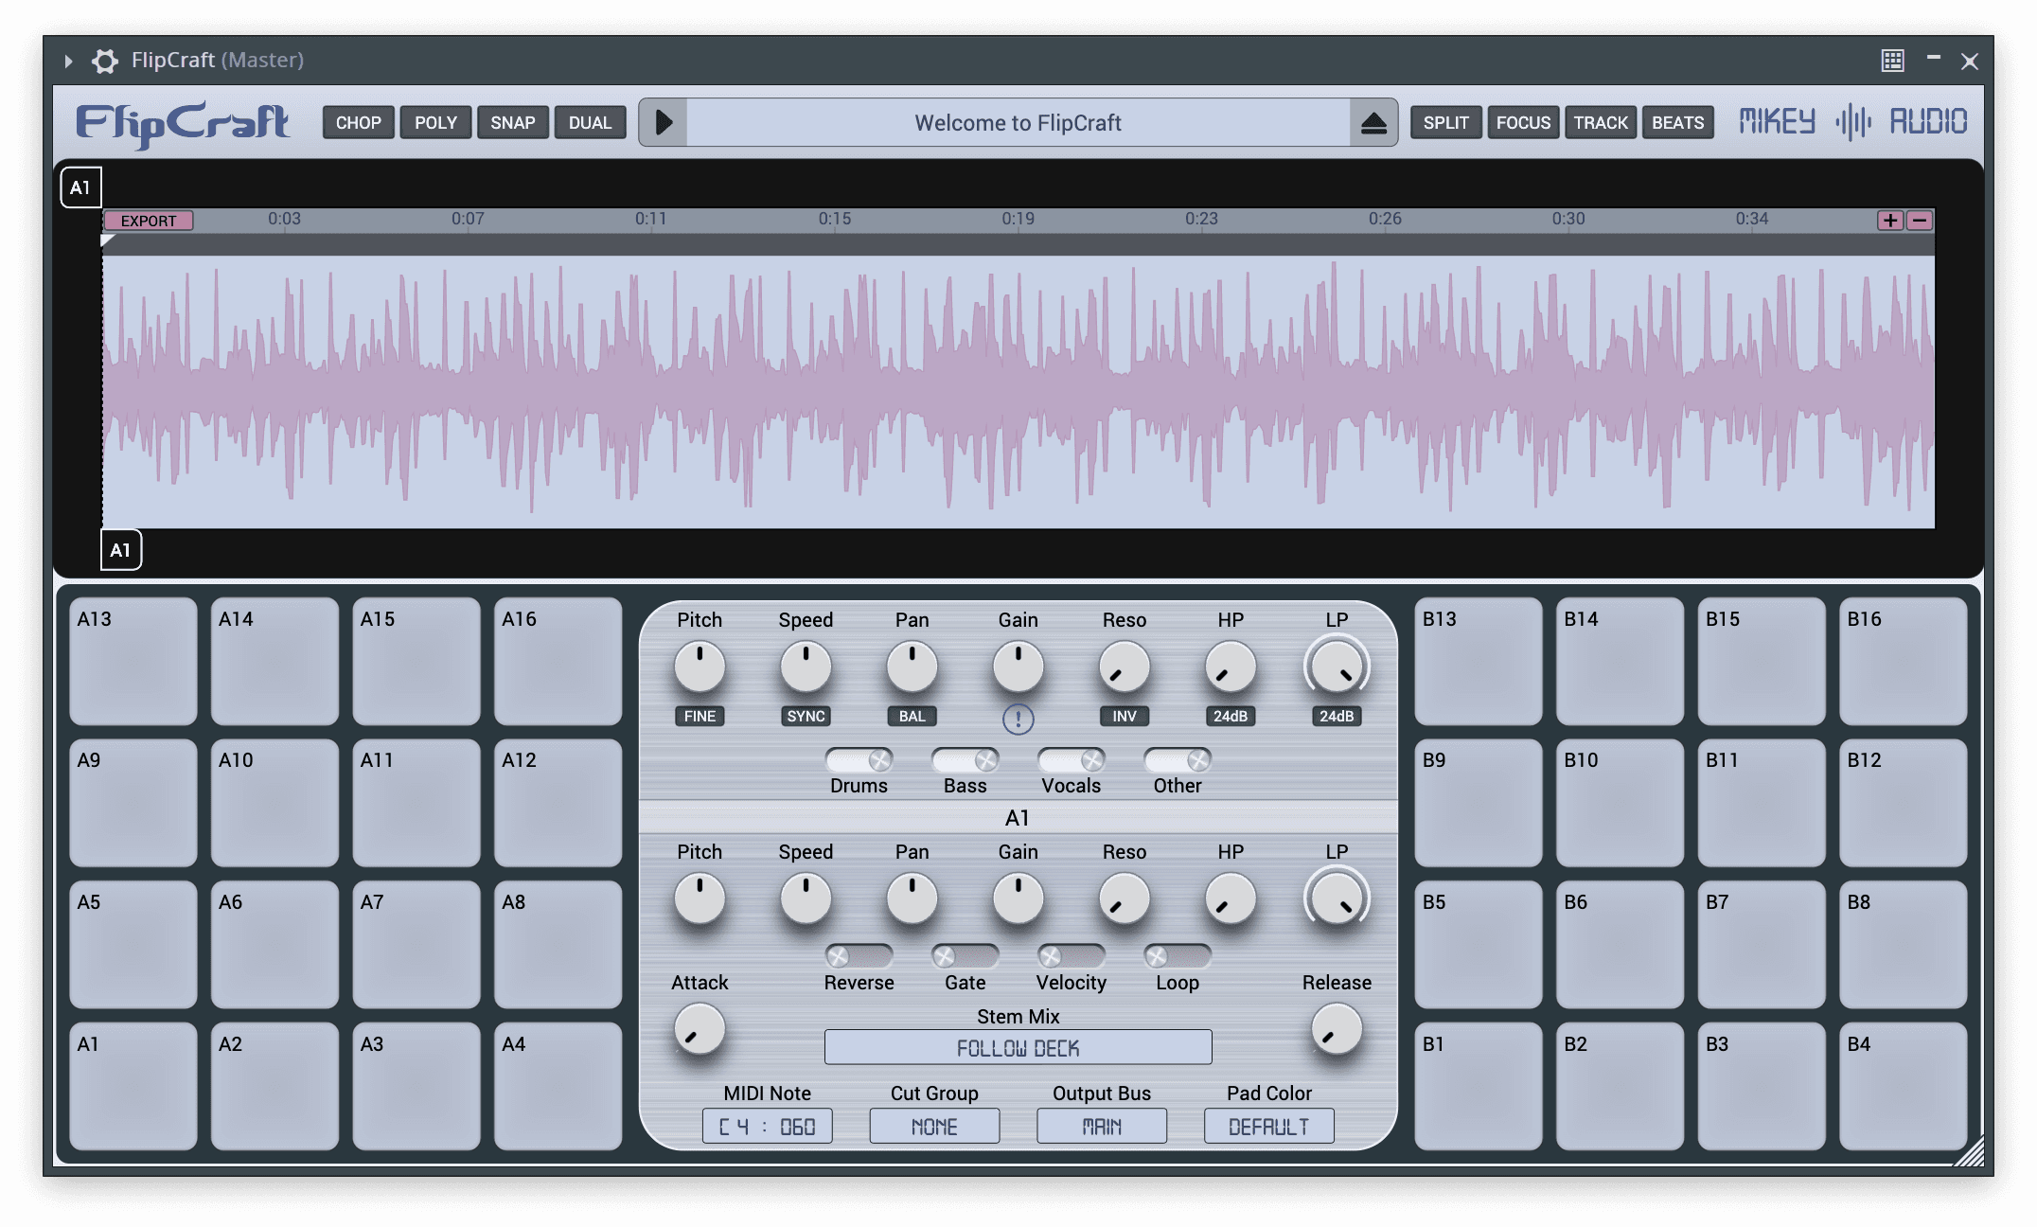Toggle the Bass stem switch
Viewport: 2037px width, 1227px height.
coord(965,759)
